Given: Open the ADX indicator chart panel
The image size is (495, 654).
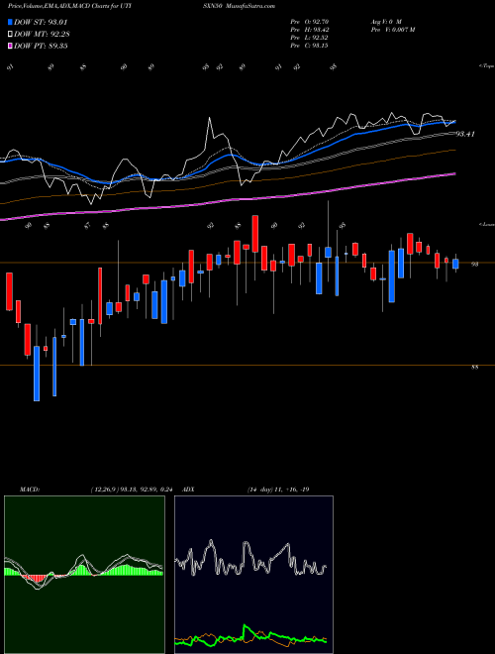Looking at the screenshot, I should (x=253, y=575).
